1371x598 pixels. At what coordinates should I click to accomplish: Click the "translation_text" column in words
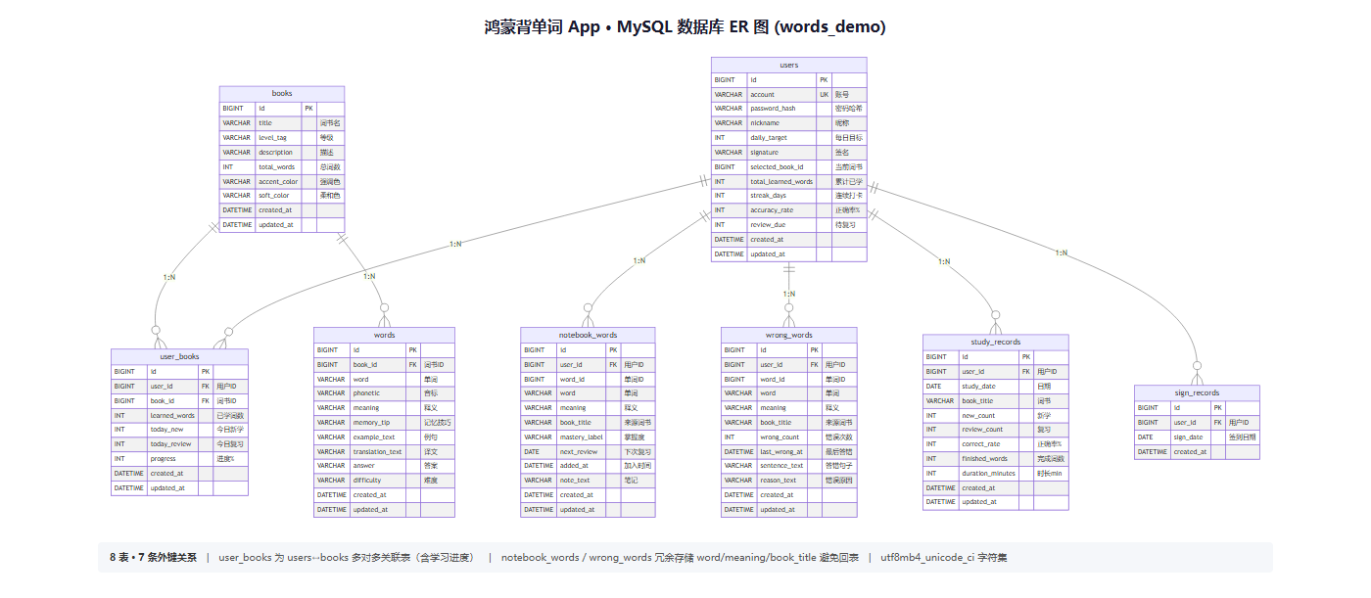click(385, 451)
